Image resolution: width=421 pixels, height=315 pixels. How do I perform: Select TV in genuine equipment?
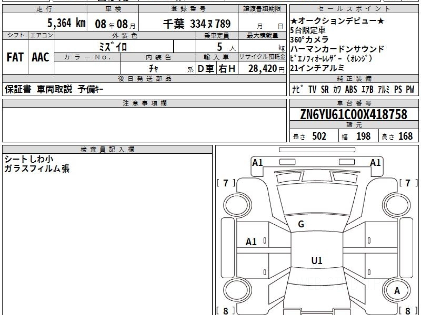tap(312, 90)
